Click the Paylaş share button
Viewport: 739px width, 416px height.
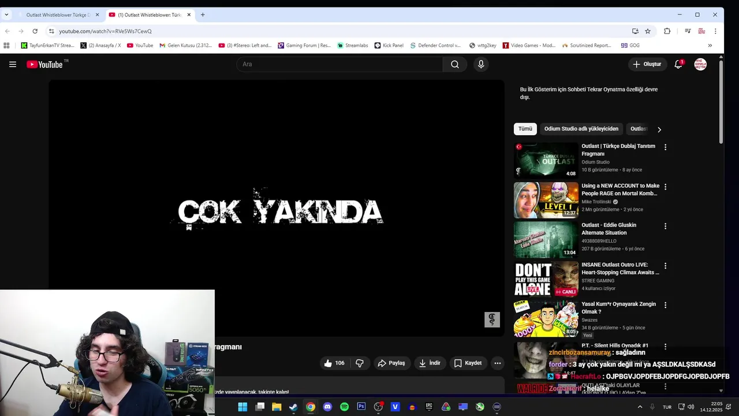[391, 363]
